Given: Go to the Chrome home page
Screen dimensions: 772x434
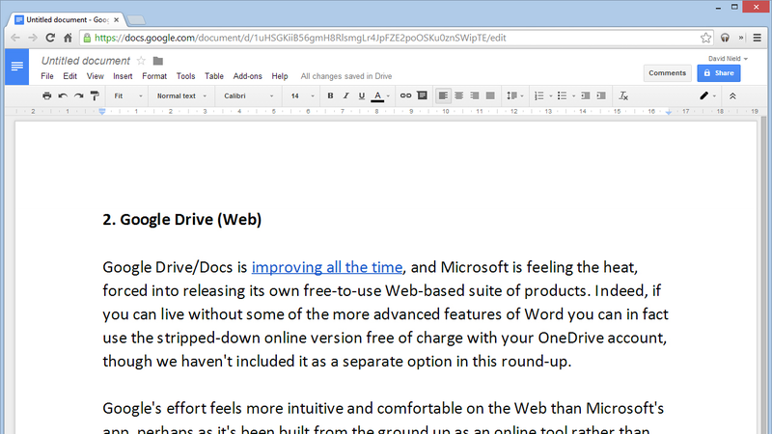Looking at the screenshot, I should coord(68,38).
